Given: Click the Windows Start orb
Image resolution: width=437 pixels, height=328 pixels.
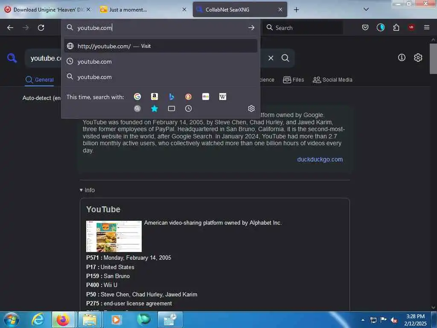Looking at the screenshot, I should 12,319.
